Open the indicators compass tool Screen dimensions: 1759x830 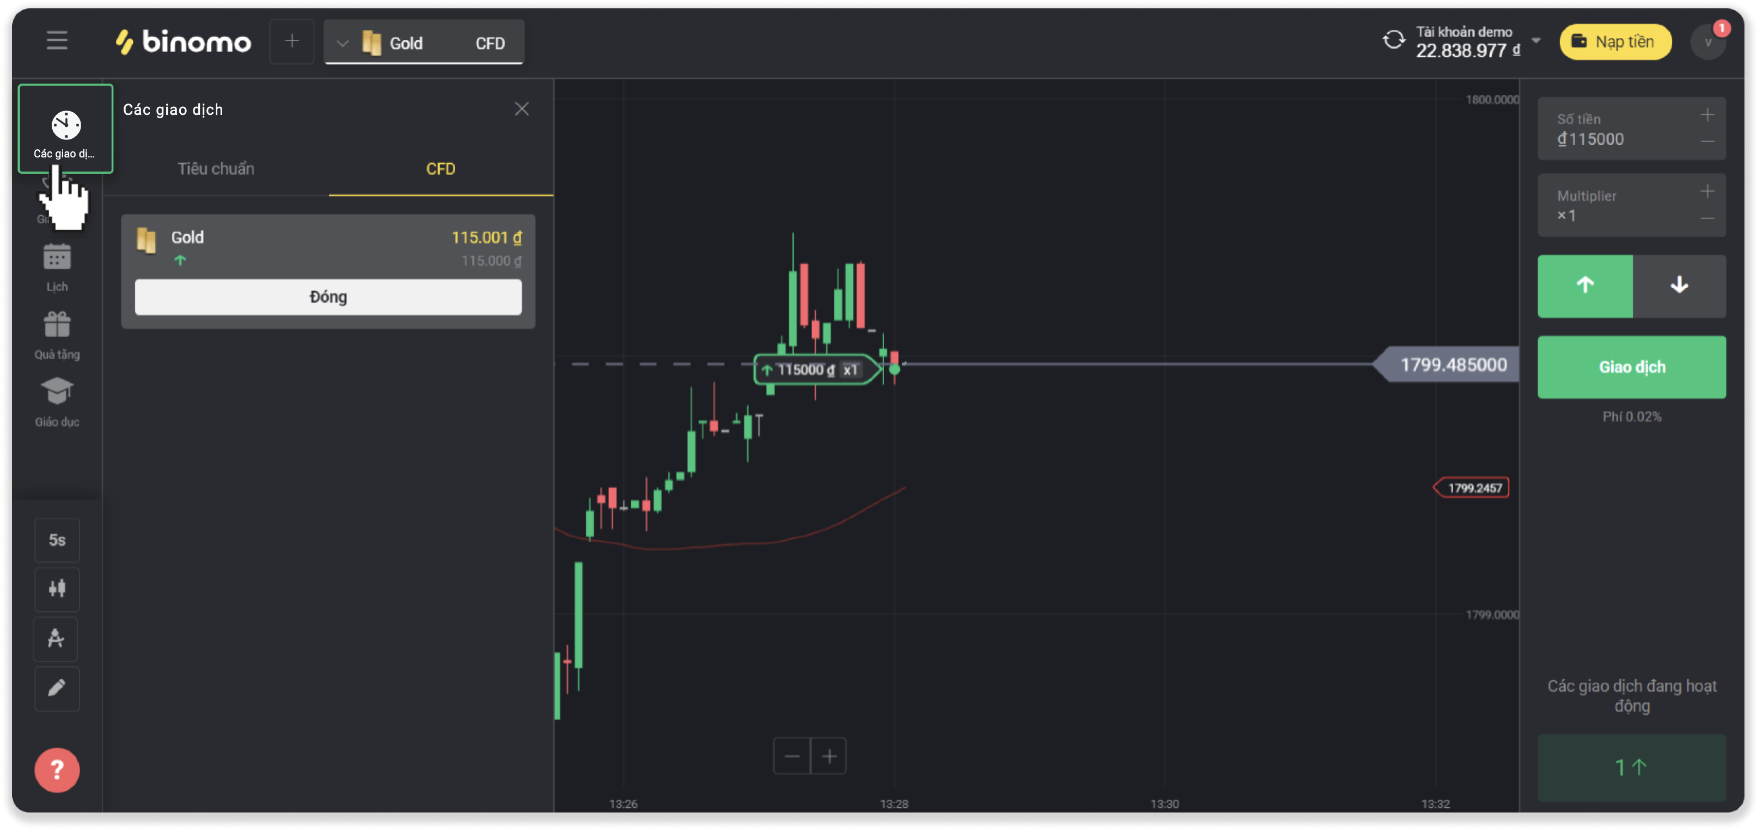tap(57, 639)
